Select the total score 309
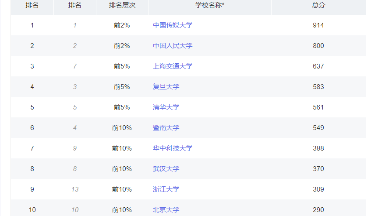The width and height of the screenshot is (371, 216). [x=318, y=189]
